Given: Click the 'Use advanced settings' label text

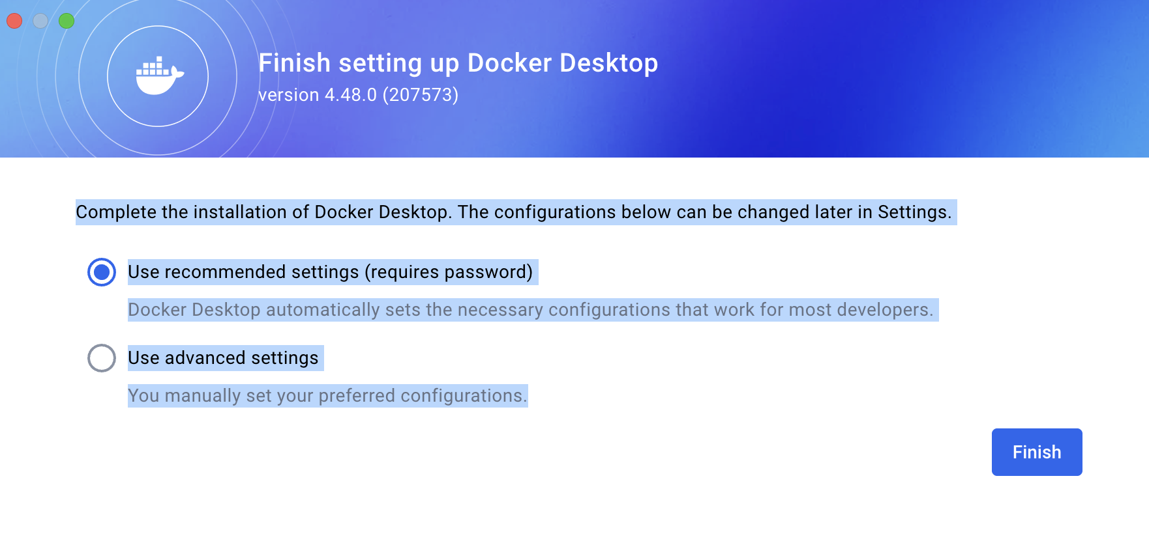Looking at the screenshot, I should point(223,358).
